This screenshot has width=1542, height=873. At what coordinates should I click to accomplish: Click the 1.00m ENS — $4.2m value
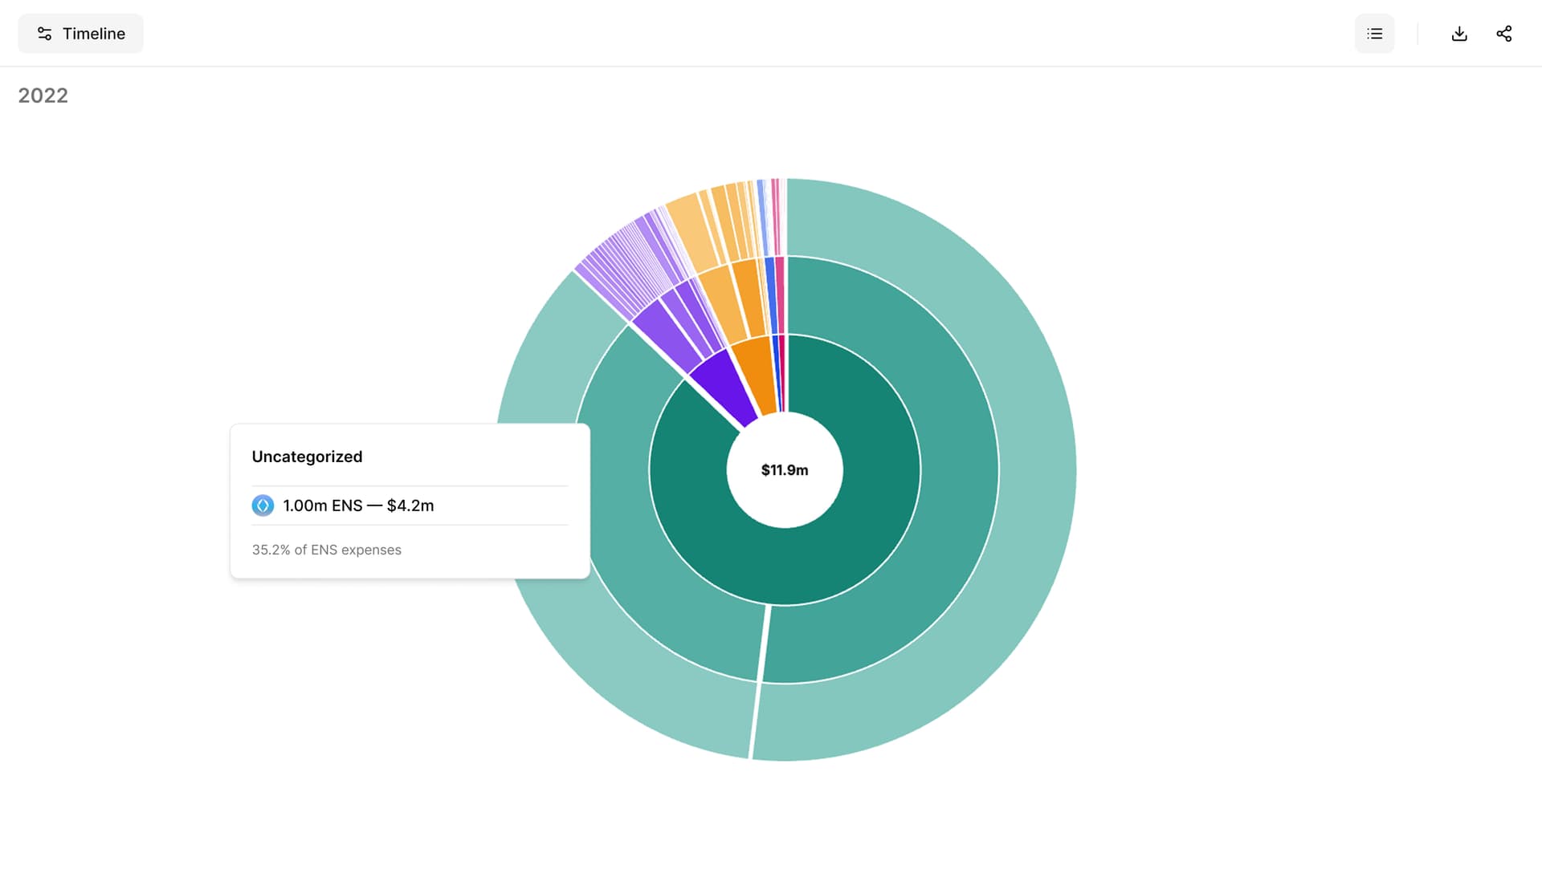coord(358,506)
